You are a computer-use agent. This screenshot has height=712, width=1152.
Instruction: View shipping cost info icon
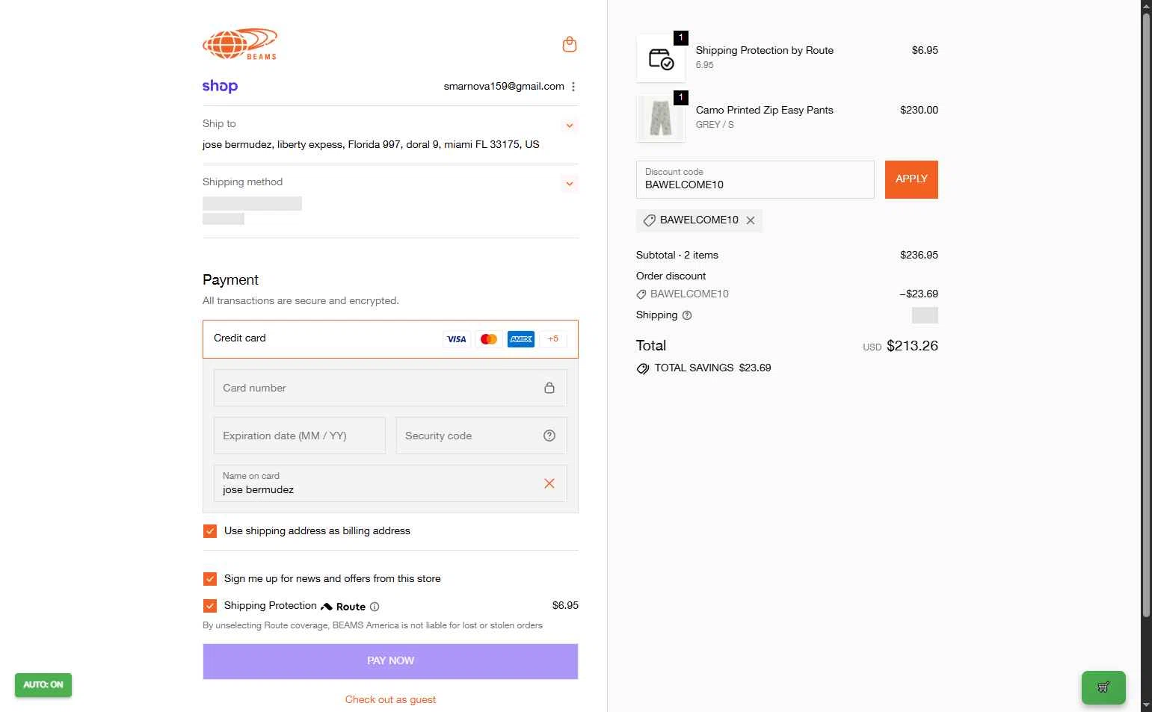pos(687,315)
